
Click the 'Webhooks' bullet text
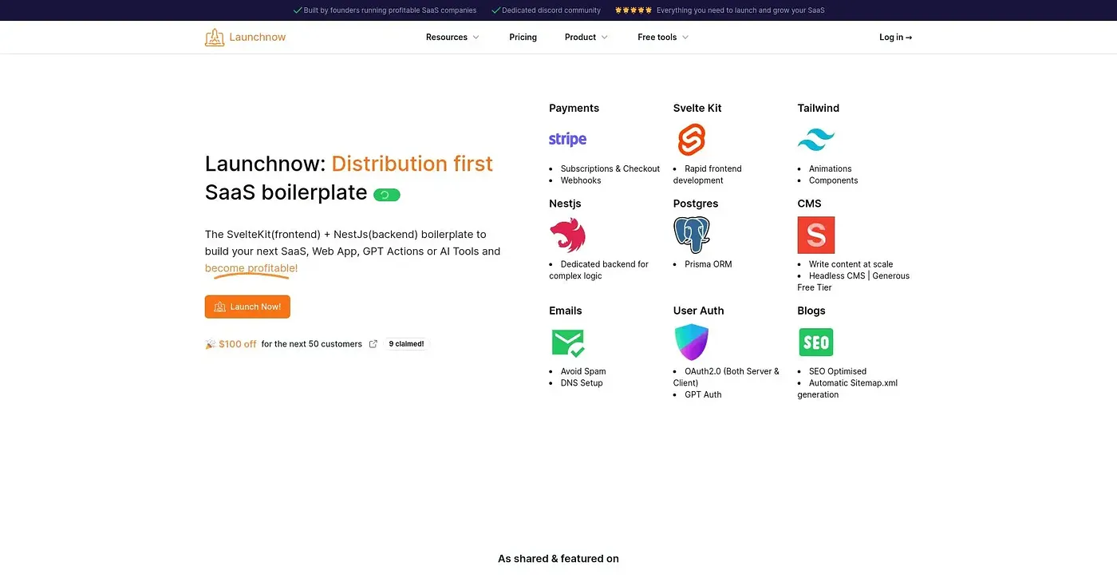581,180
